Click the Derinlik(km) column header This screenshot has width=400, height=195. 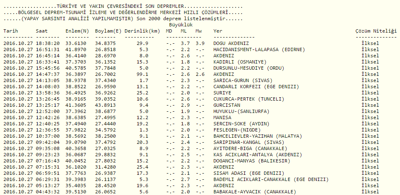[x=142, y=31]
